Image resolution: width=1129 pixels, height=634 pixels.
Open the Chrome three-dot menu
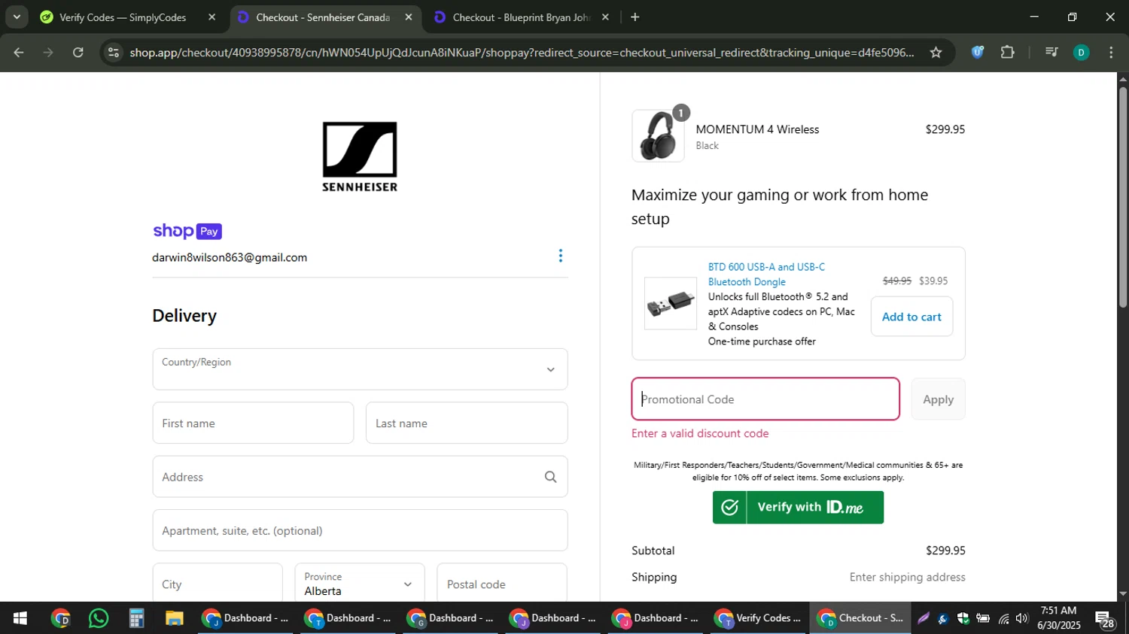[x=1111, y=52]
